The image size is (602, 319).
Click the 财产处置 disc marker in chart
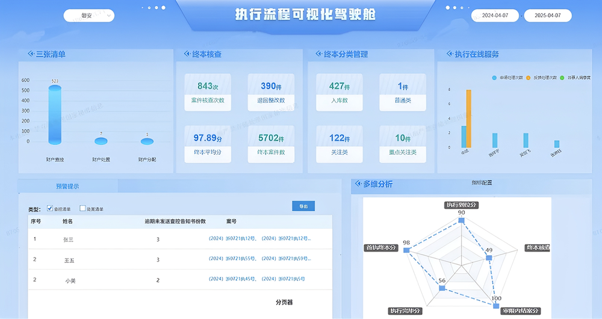coord(101,141)
